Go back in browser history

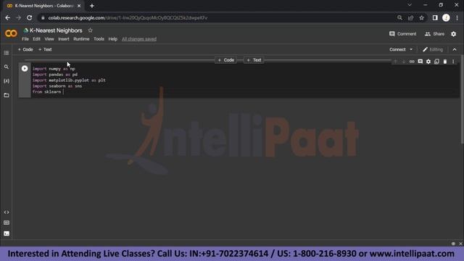[x=8, y=17]
